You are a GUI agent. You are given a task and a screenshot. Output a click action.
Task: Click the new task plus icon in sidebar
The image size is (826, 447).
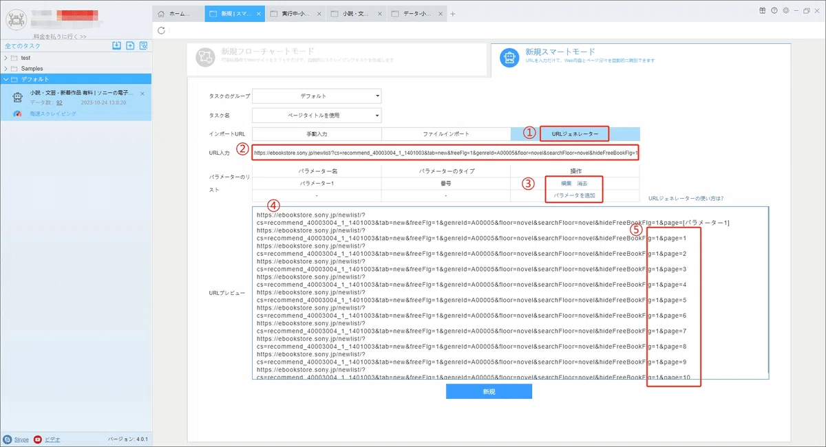click(x=129, y=46)
